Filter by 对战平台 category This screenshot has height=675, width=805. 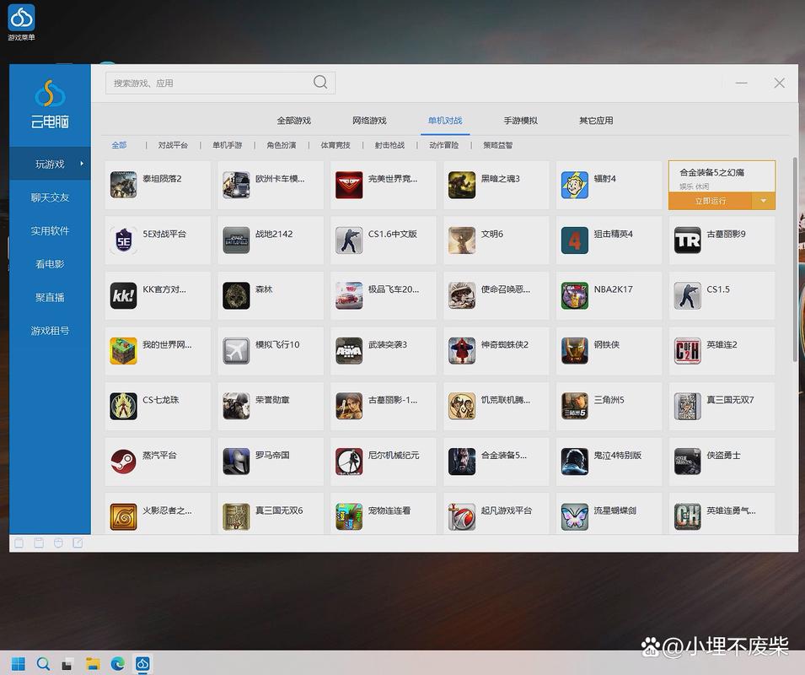173,145
